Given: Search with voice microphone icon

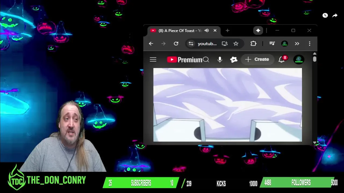Looking at the screenshot, I should coord(220,60).
